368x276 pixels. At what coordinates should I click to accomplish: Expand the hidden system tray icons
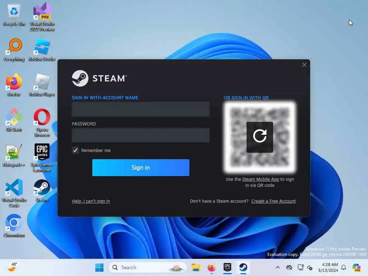[278, 267]
